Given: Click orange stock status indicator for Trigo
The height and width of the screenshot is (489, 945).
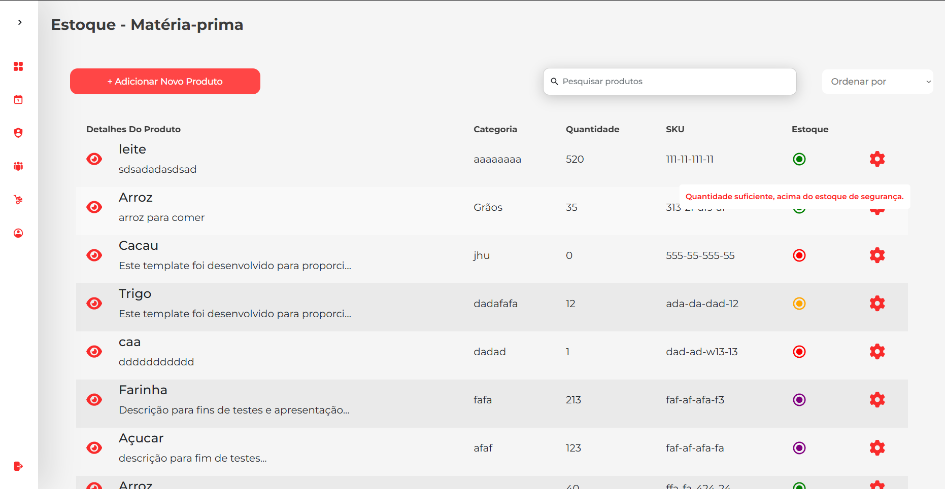Looking at the screenshot, I should coord(799,304).
